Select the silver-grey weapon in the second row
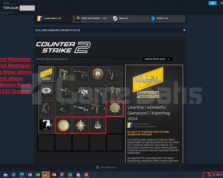The image size is (223, 178). (98, 91)
